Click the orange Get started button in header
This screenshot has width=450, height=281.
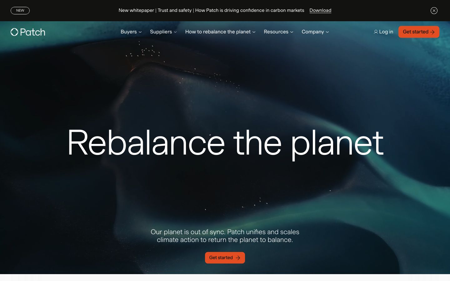[419, 32]
